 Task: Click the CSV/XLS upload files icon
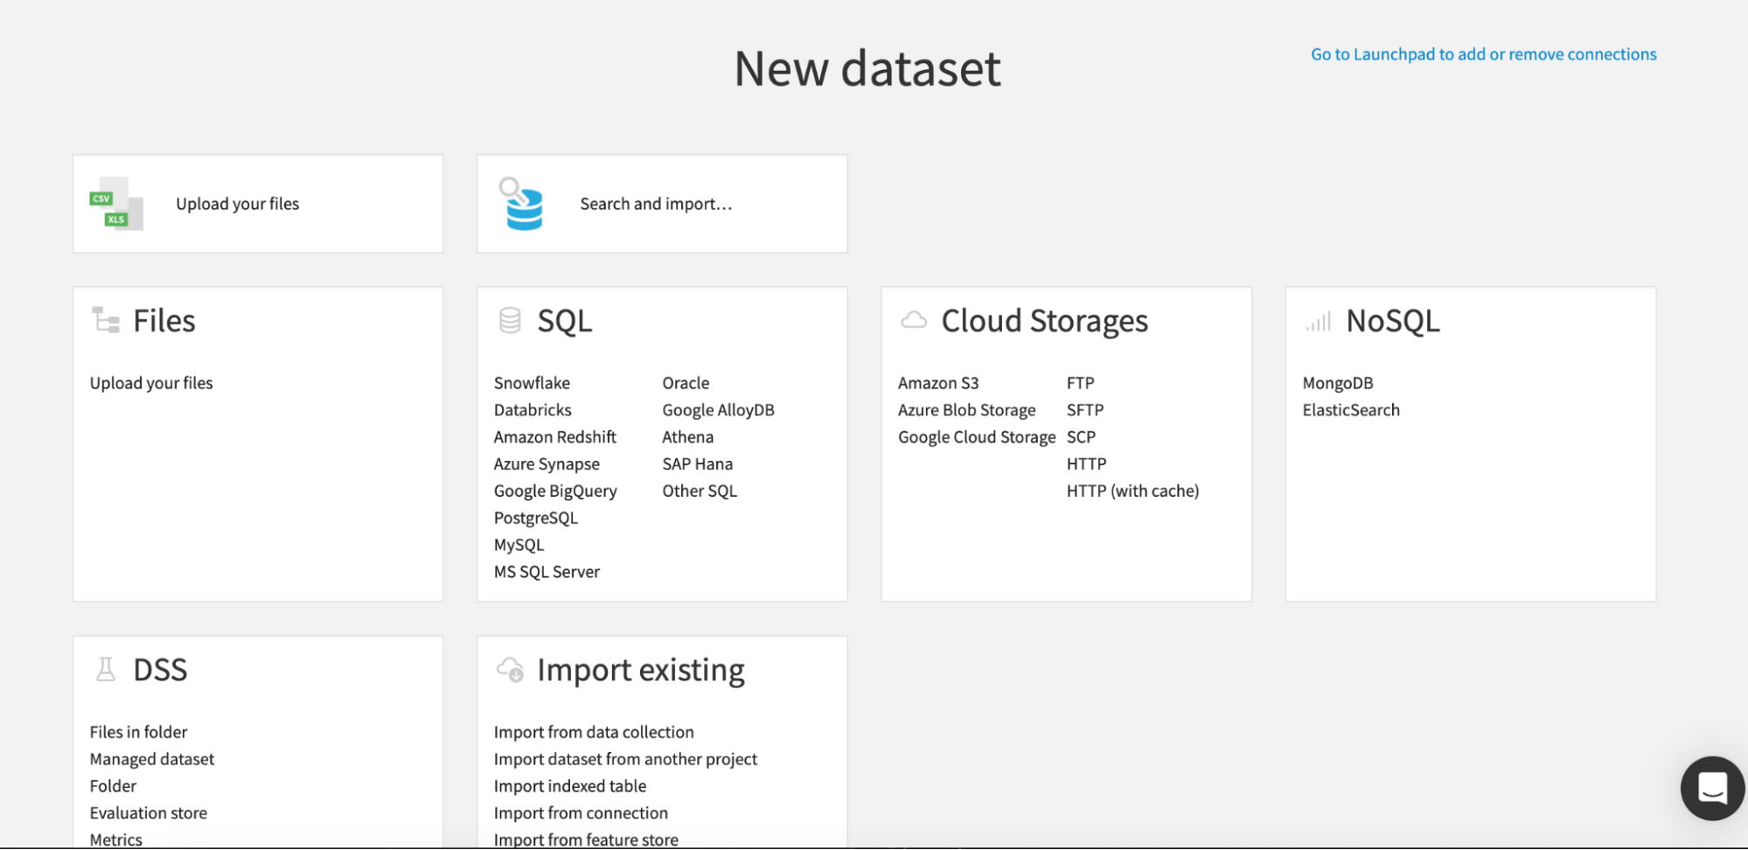(115, 204)
